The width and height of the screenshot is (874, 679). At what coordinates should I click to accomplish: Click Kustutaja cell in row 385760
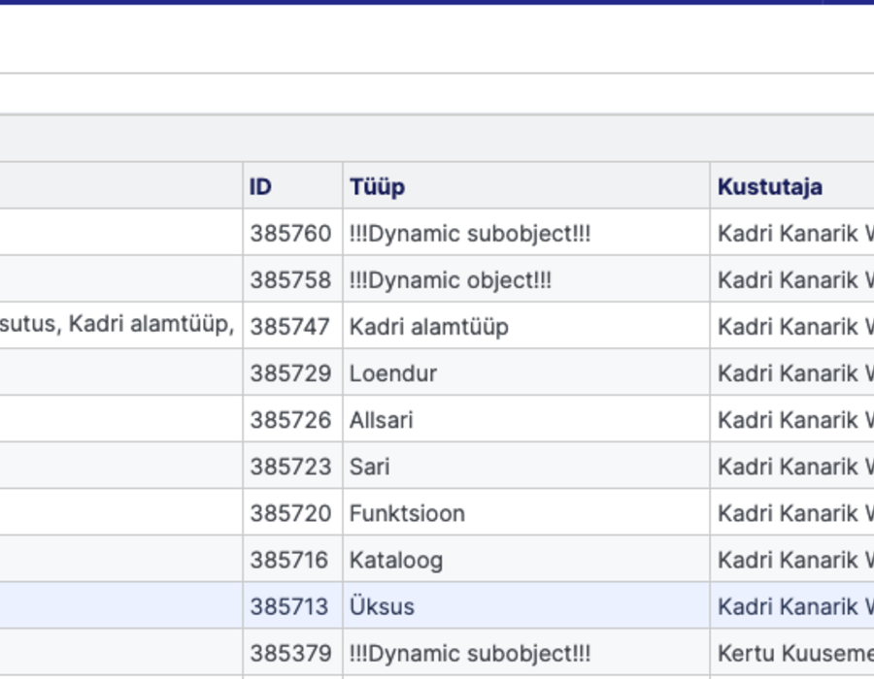792,233
